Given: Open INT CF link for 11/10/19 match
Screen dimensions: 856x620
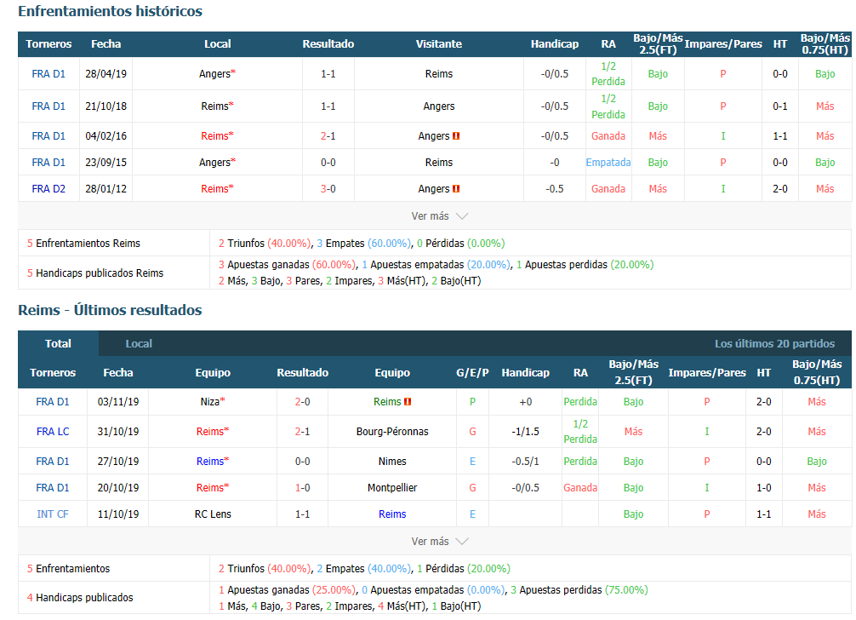Looking at the screenshot, I should click(53, 514).
